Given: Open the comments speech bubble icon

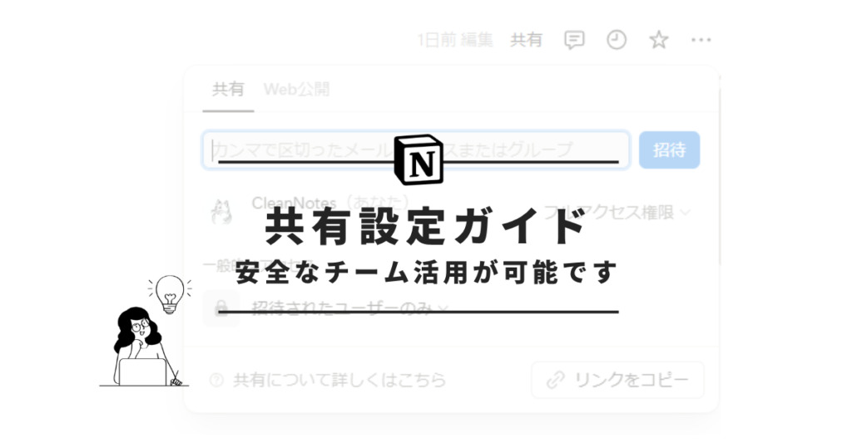Looking at the screenshot, I should pyautogui.click(x=574, y=40).
